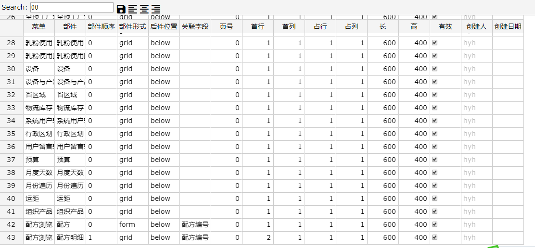
Task: Toggle 有效 checkbox in row 43
Action: pos(434,237)
